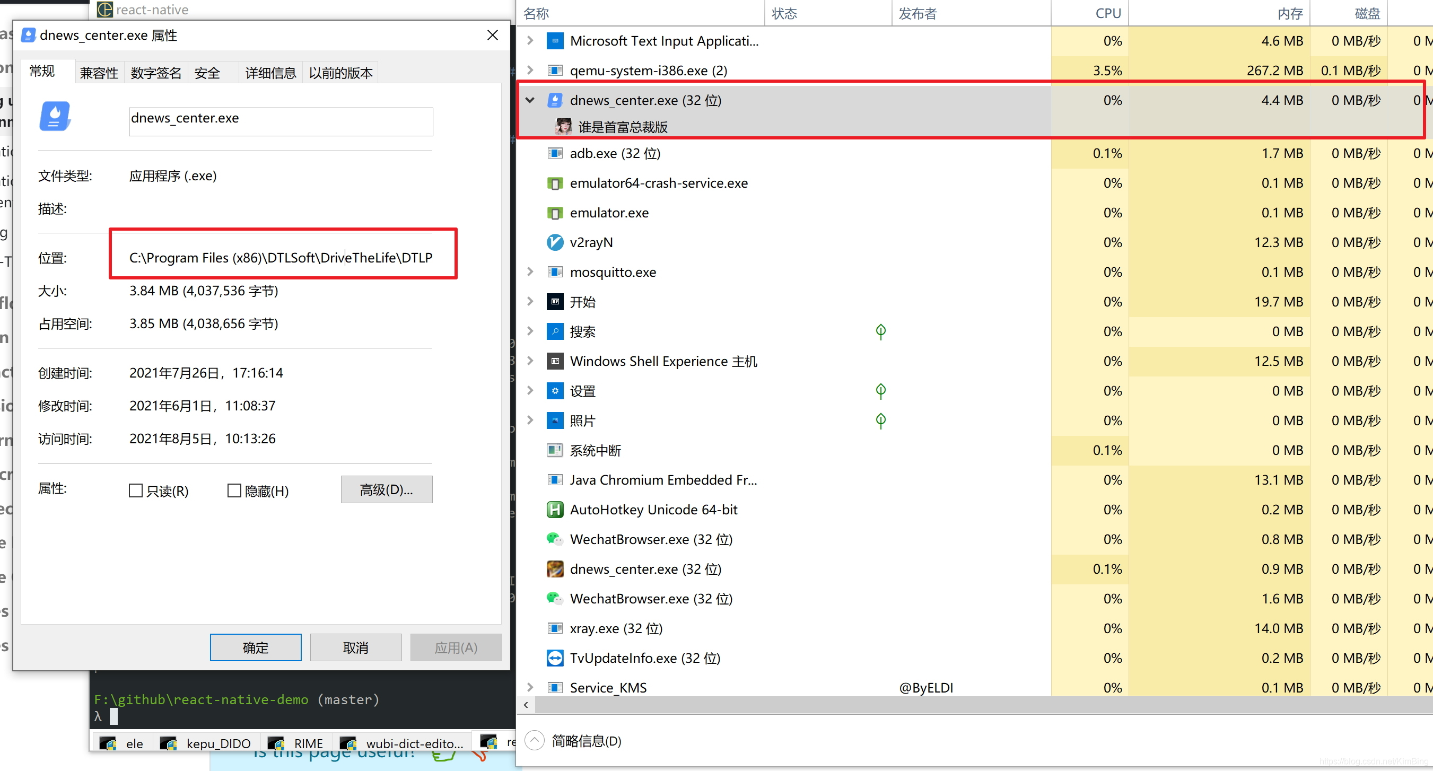Click the AutoHotkey Unicode 64-bit icon
The image size is (1433, 771).
(555, 510)
